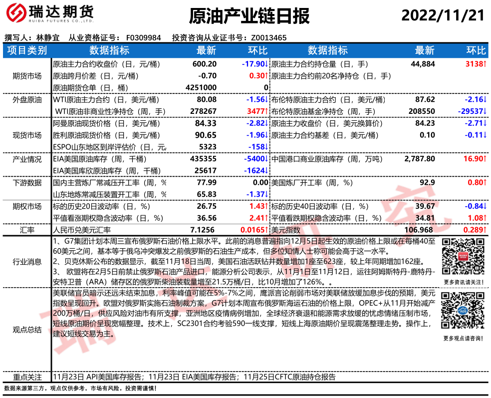Choose the 外盘原油 category cell
491x398 pixels.
(27, 99)
